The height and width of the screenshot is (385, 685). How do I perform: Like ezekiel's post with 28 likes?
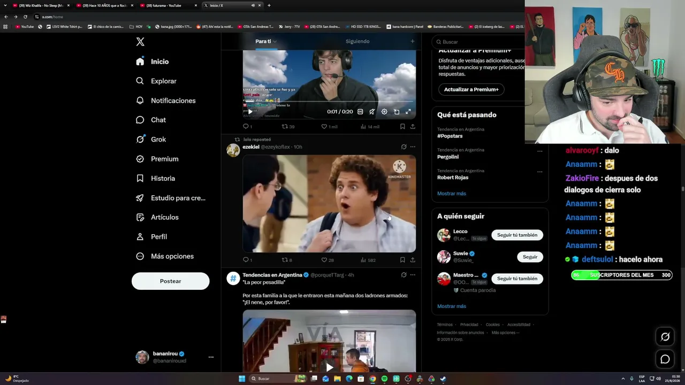click(328, 260)
